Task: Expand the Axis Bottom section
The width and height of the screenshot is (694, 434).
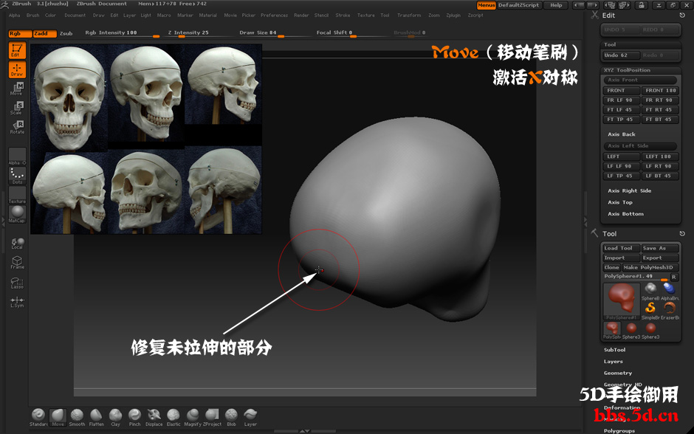Action: point(626,214)
